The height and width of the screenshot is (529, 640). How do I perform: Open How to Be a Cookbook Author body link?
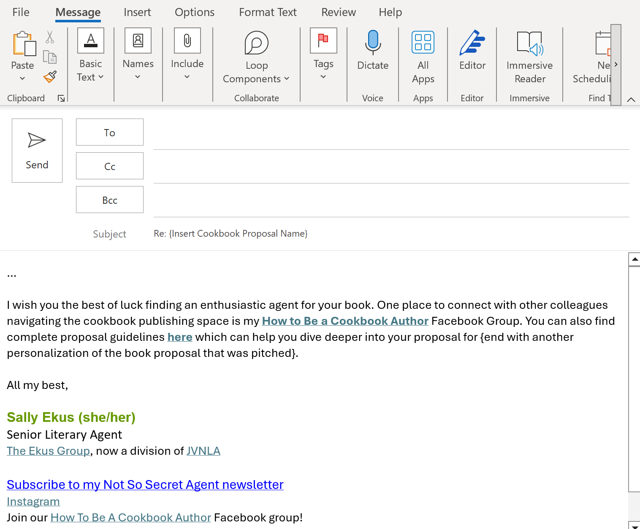click(345, 321)
